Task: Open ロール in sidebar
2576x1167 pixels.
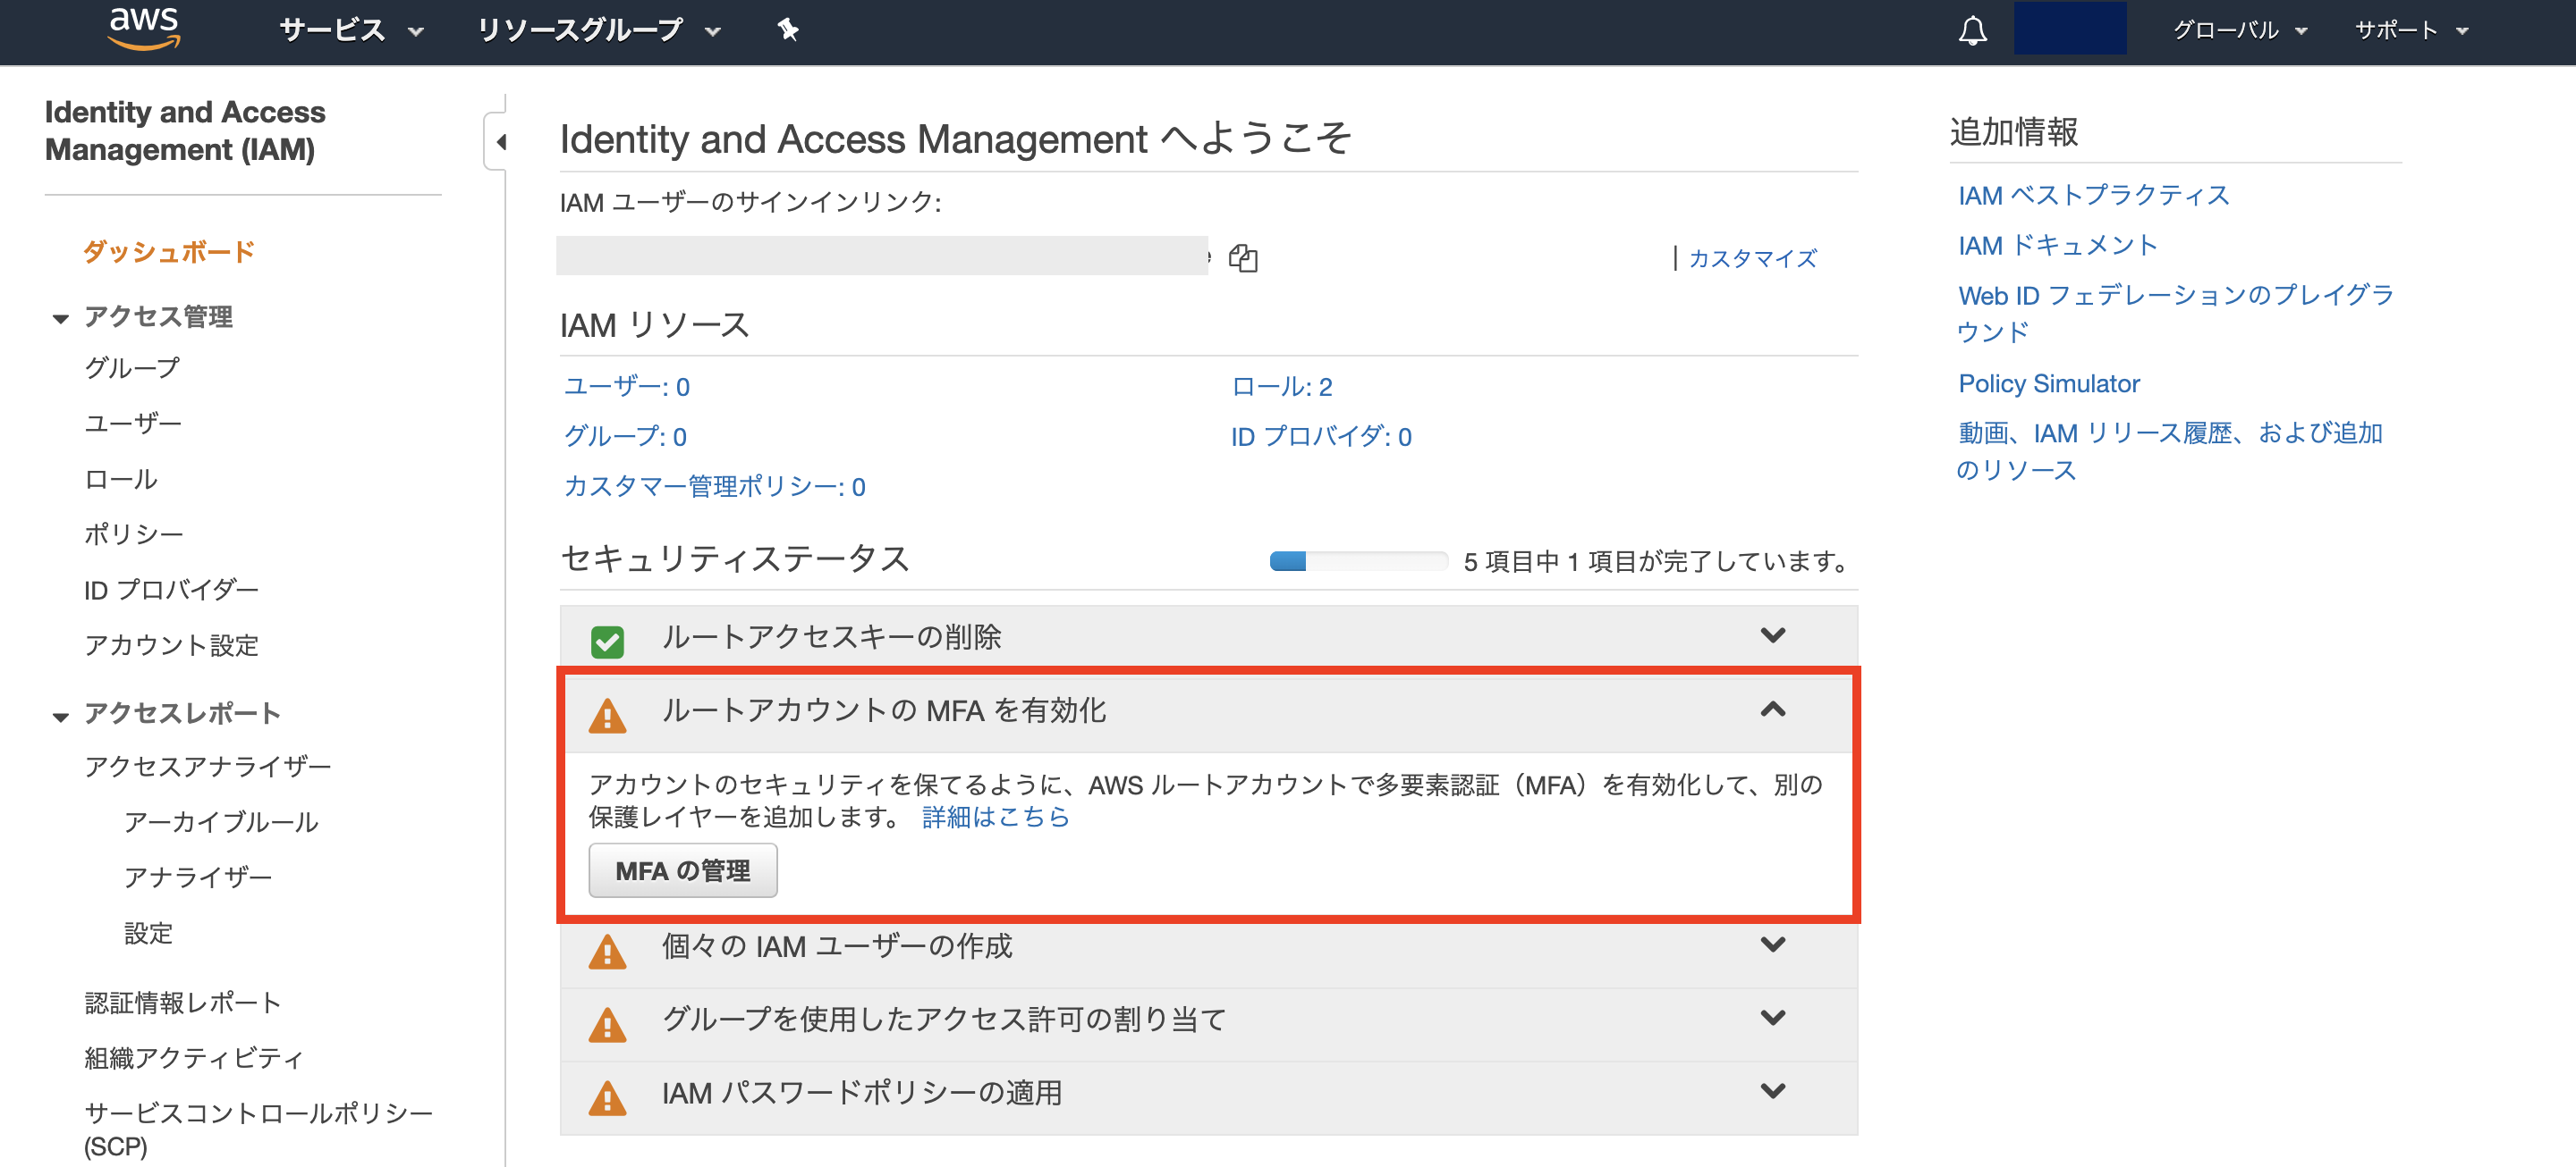Action: pyautogui.click(x=121, y=479)
